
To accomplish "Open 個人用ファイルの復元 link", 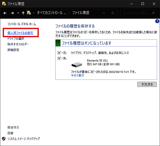I will [20, 33].
